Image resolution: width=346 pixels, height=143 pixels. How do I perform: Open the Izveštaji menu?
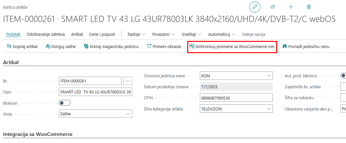[x=191, y=34]
